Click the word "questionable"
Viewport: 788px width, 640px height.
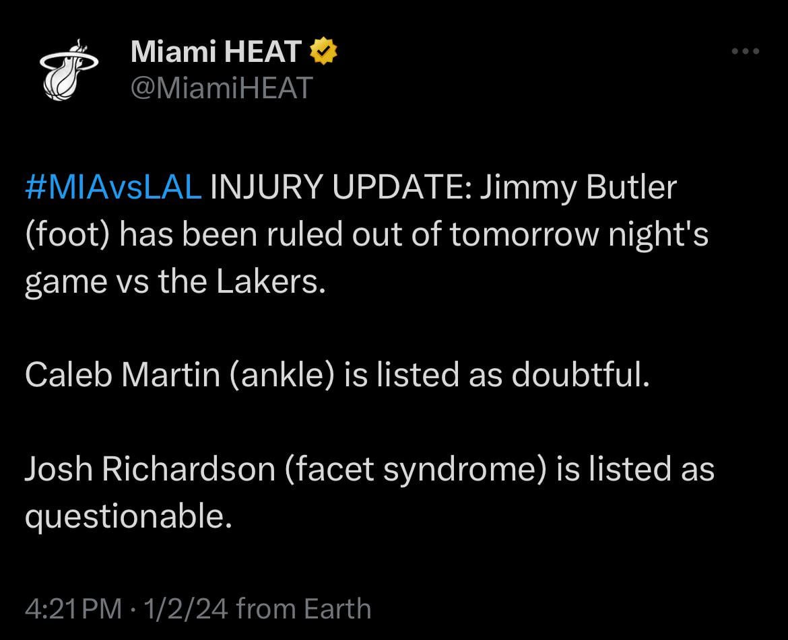(123, 516)
